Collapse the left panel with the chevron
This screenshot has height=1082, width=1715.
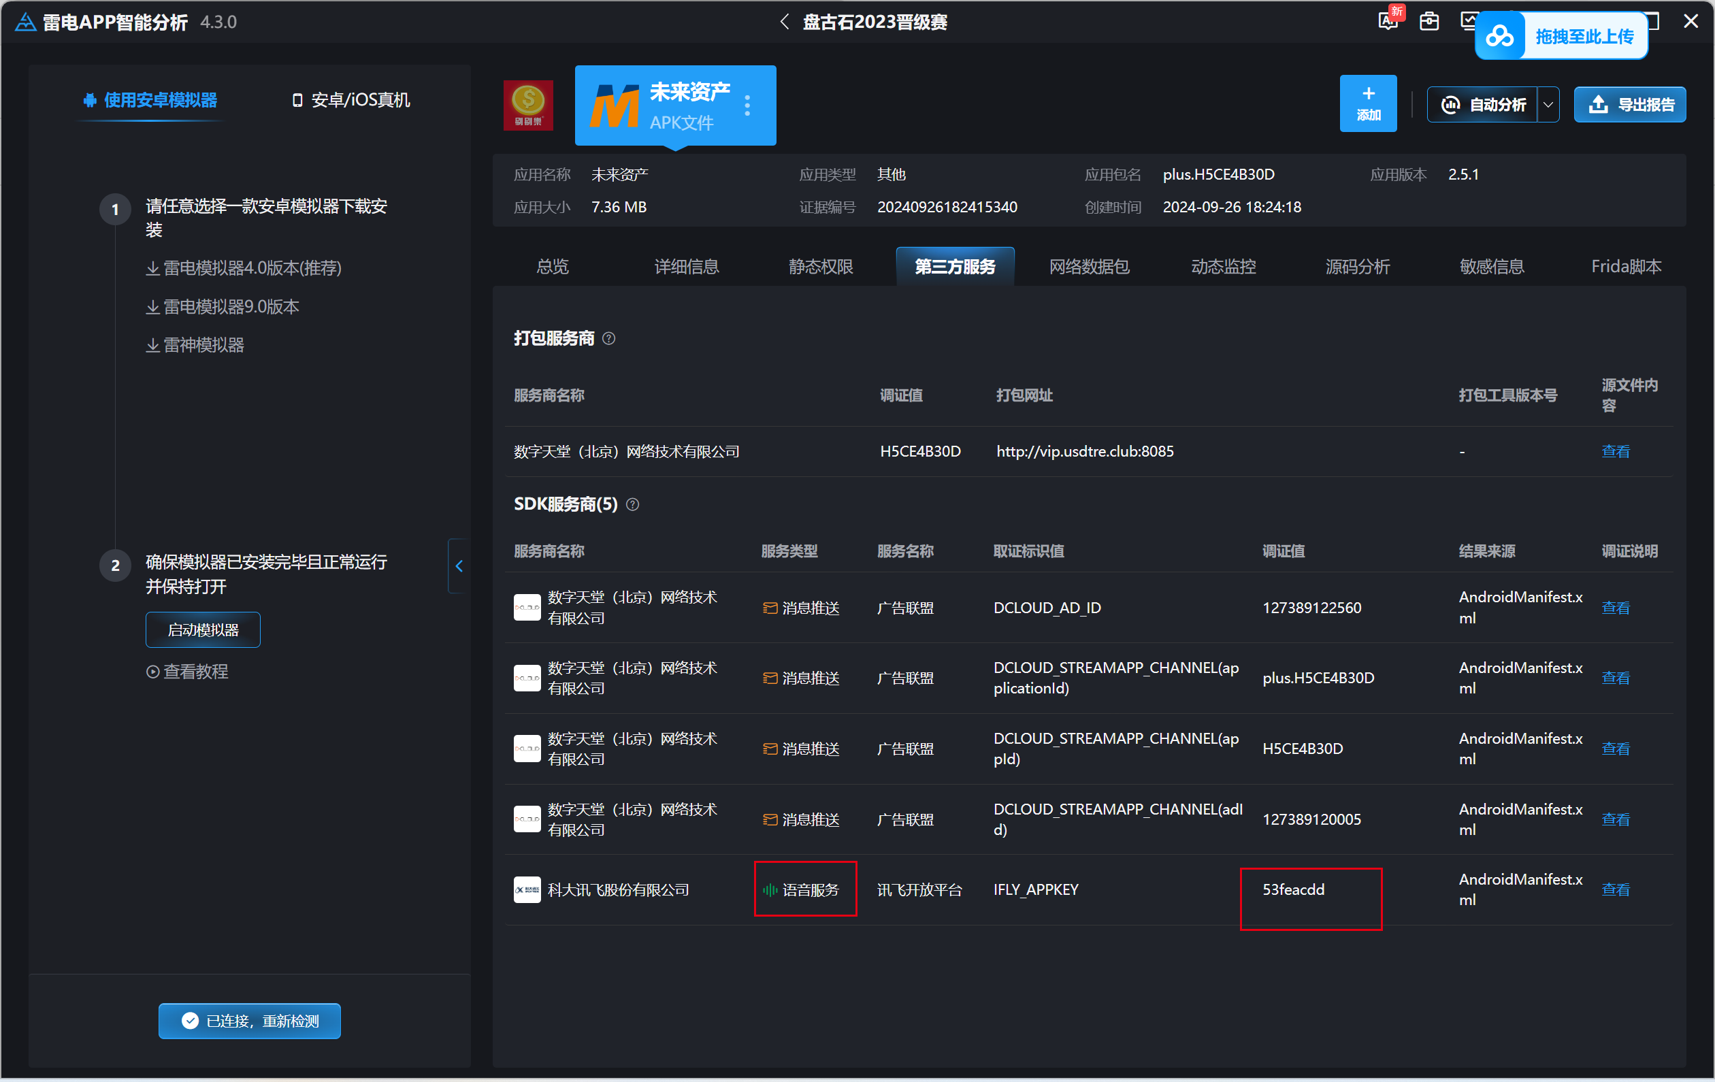click(x=459, y=565)
